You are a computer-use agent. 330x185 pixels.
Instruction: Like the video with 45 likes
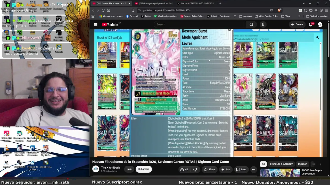(184, 169)
